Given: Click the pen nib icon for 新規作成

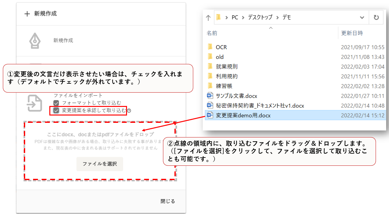Looking at the screenshot, I should click(35, 41).
